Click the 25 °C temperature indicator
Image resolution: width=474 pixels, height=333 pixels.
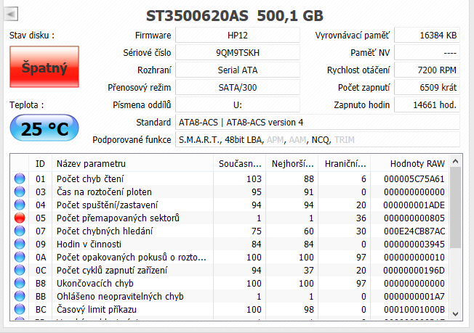click(44, 128)
